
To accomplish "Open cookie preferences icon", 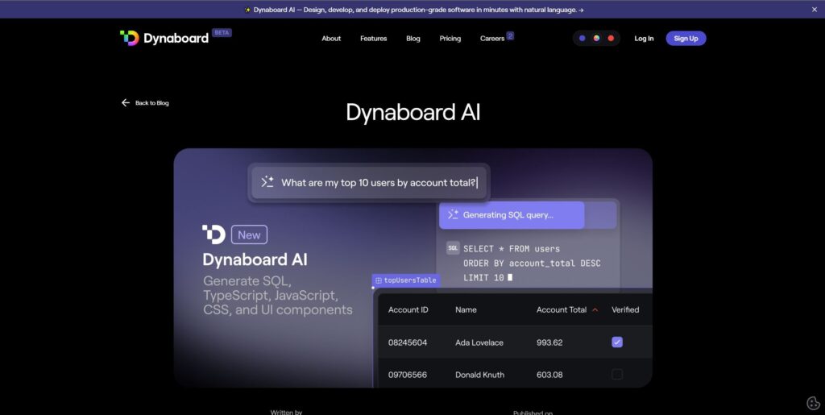I will (813, 403).
